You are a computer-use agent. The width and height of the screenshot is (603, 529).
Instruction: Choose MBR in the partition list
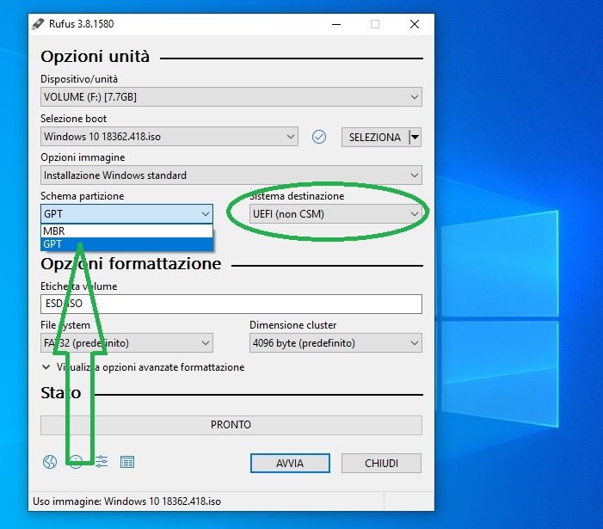pos(126,231)
